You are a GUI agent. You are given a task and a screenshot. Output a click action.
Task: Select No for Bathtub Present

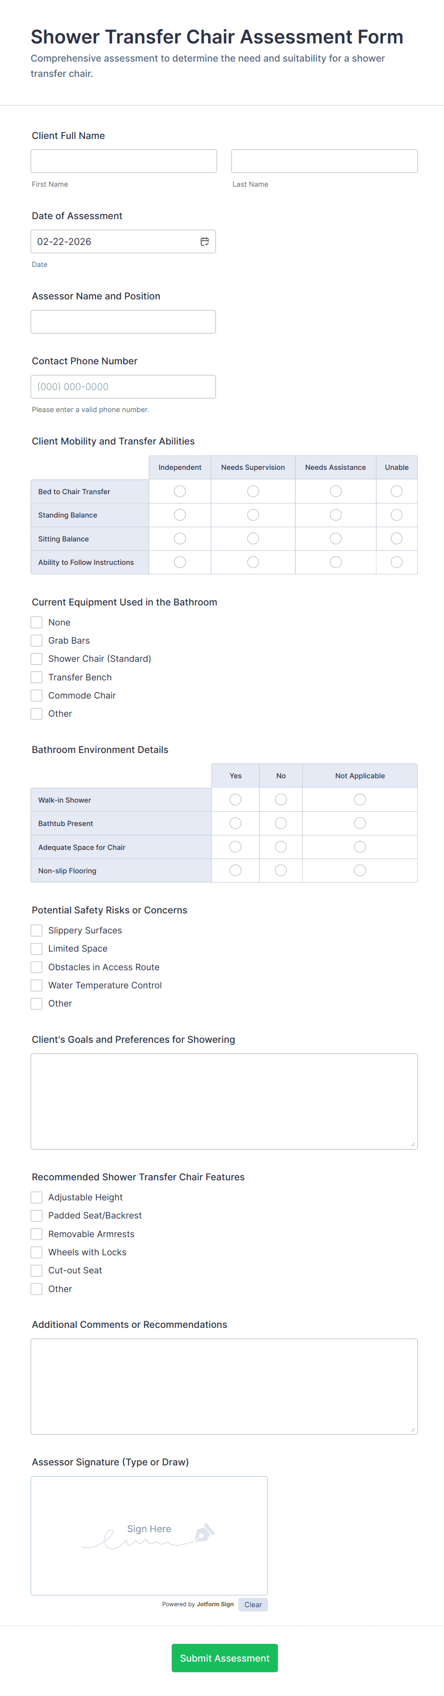pyautogui.click(x=281, y=823)
